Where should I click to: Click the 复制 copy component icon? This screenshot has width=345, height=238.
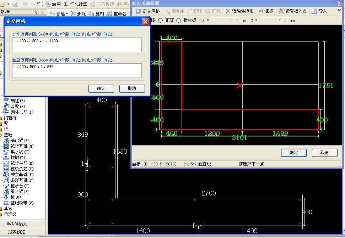[91, 13]
